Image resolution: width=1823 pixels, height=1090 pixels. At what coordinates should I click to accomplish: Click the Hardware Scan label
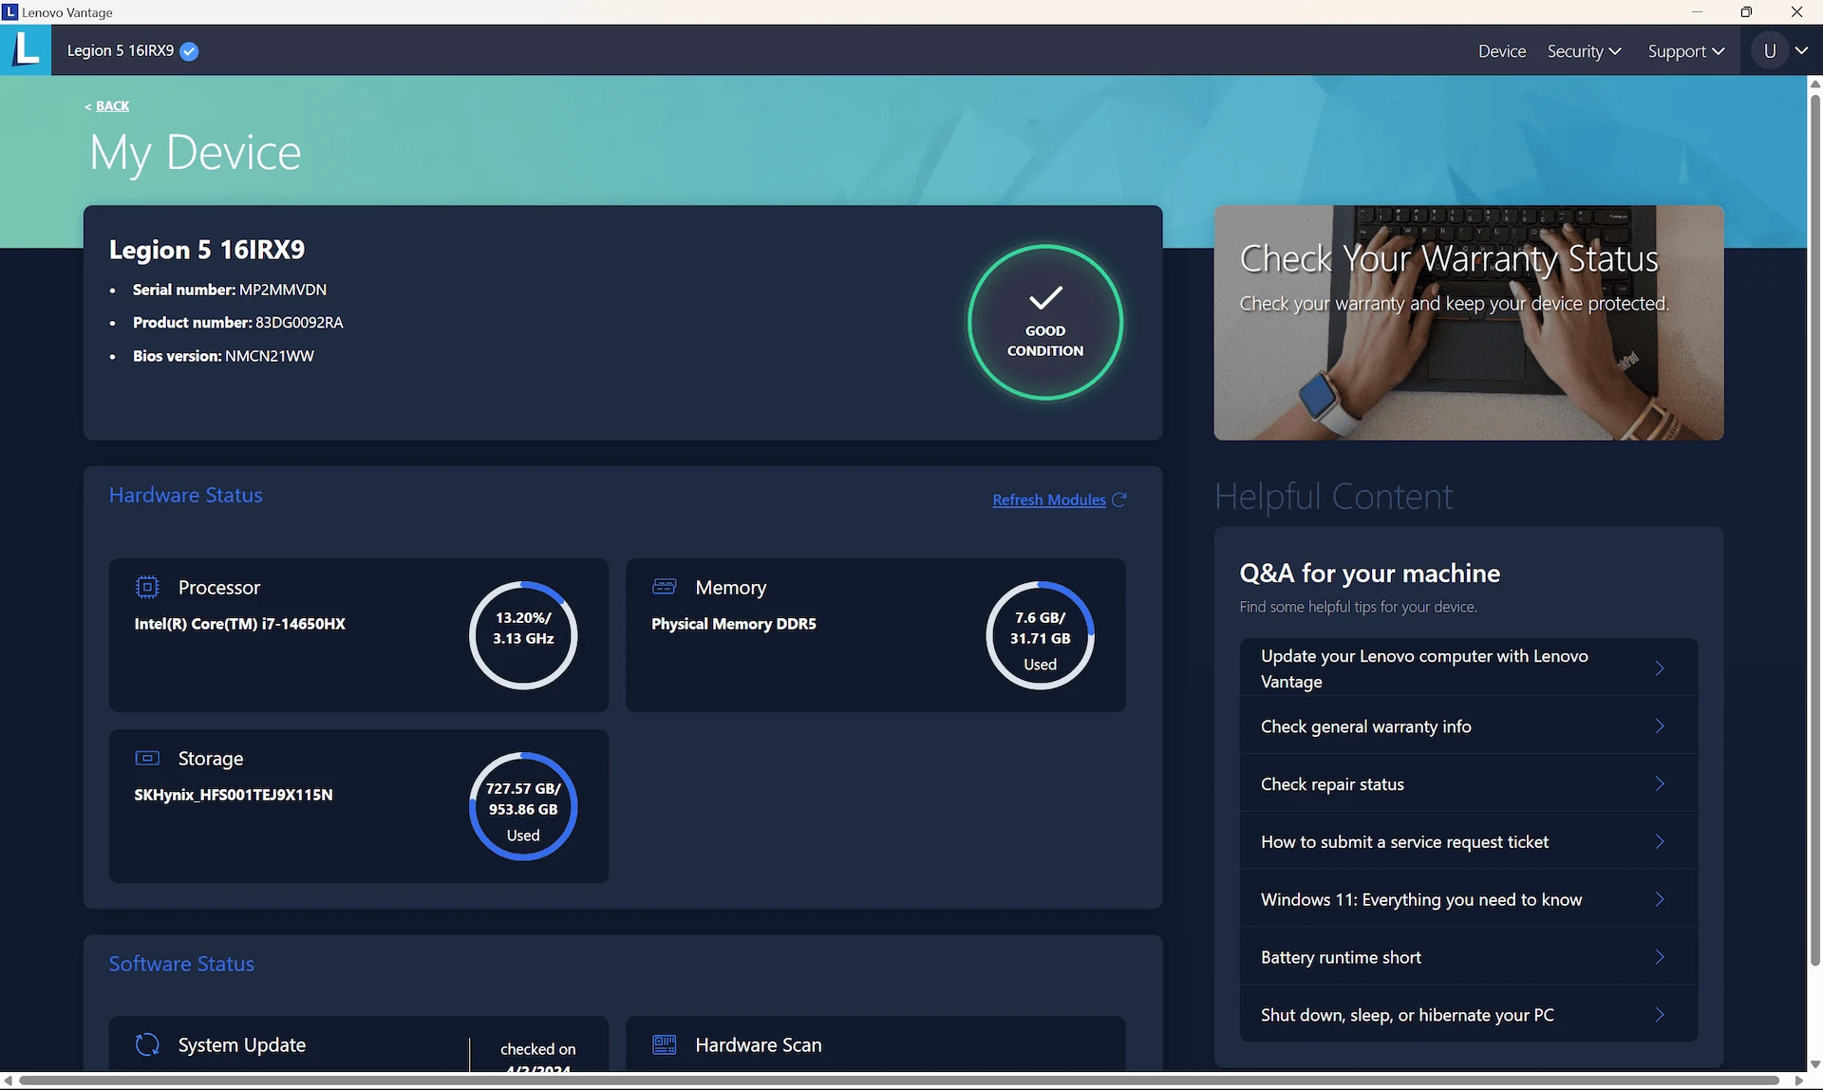point(759,1044)
